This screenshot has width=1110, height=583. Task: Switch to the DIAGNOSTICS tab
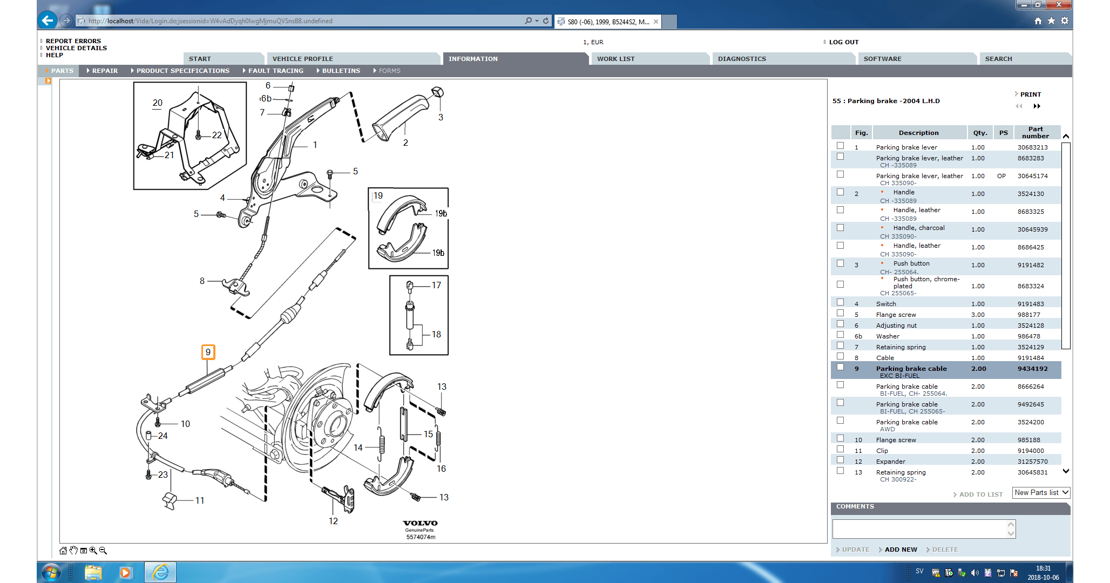point(741,59)
